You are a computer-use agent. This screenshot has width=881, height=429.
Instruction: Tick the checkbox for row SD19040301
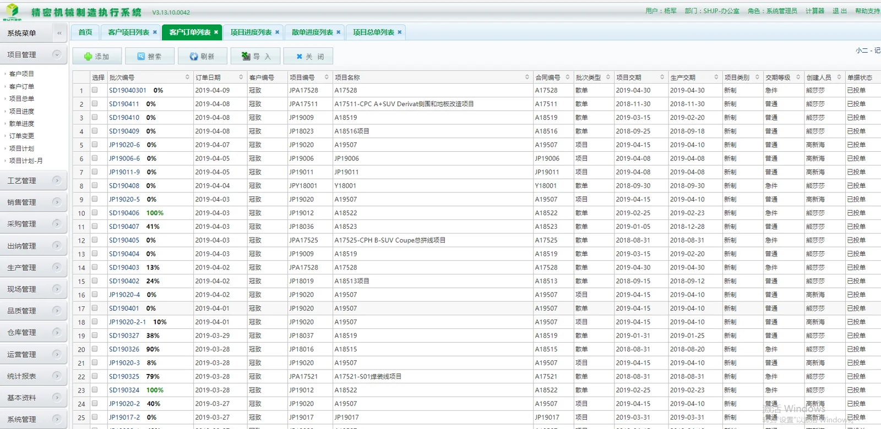[95, 90]
